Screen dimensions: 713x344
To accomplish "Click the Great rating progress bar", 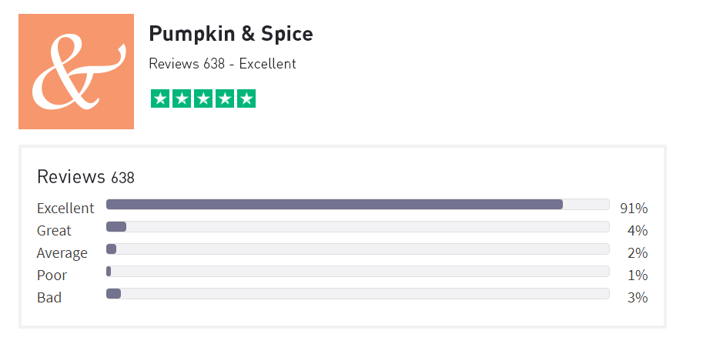I will (358, 227).
